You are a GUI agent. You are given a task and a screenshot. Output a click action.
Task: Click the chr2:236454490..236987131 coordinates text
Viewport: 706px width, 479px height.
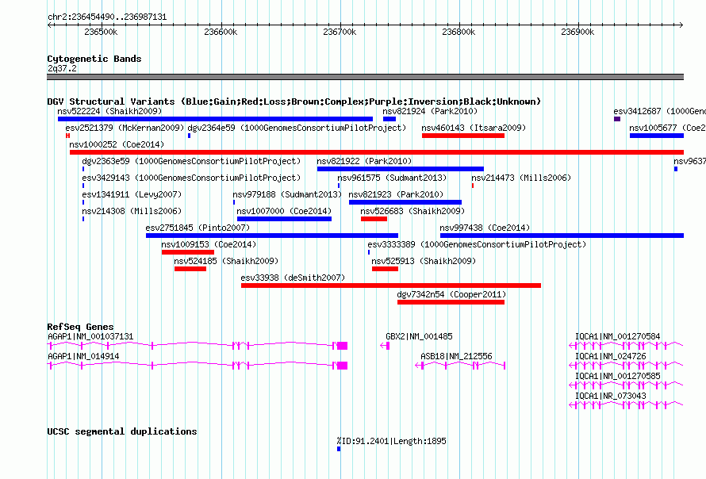coord(107,17)
